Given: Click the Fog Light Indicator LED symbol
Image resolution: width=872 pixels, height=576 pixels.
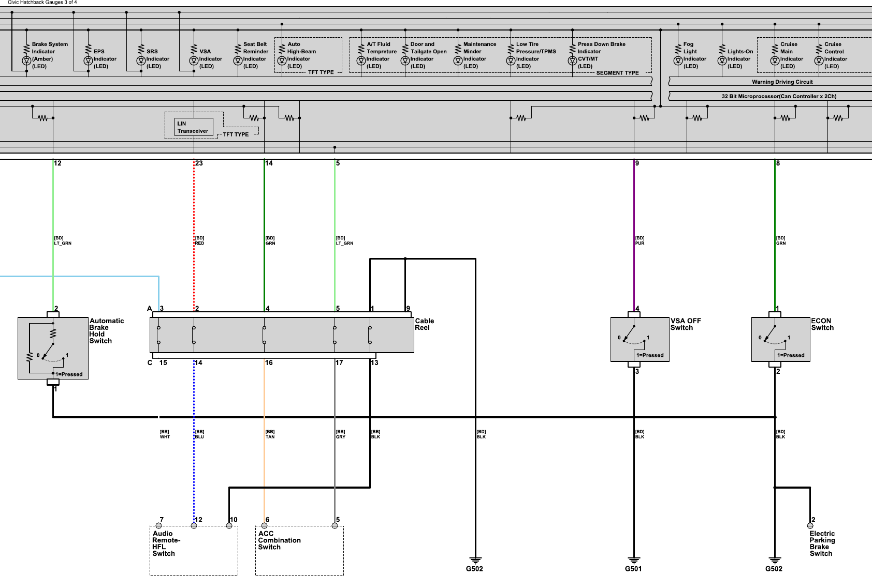Looking at the screenshot, I should click(678, 60).
